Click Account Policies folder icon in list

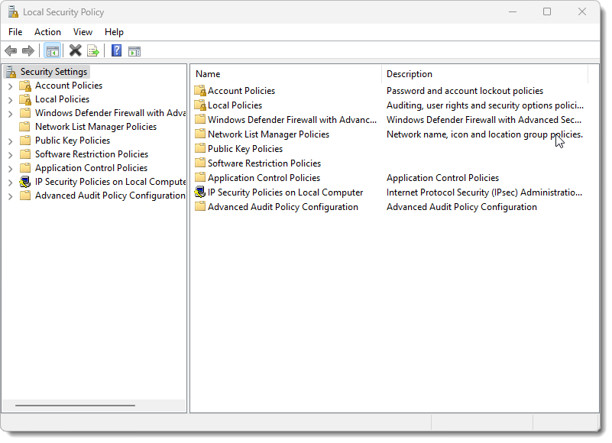point(200,91)
